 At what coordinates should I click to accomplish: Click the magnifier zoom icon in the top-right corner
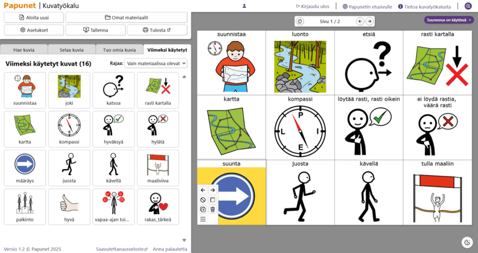click(x=468, y=7)
